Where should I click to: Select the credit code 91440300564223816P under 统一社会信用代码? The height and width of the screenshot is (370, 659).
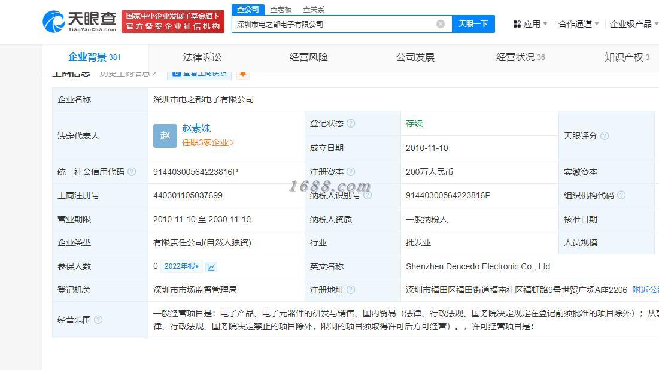196,172
